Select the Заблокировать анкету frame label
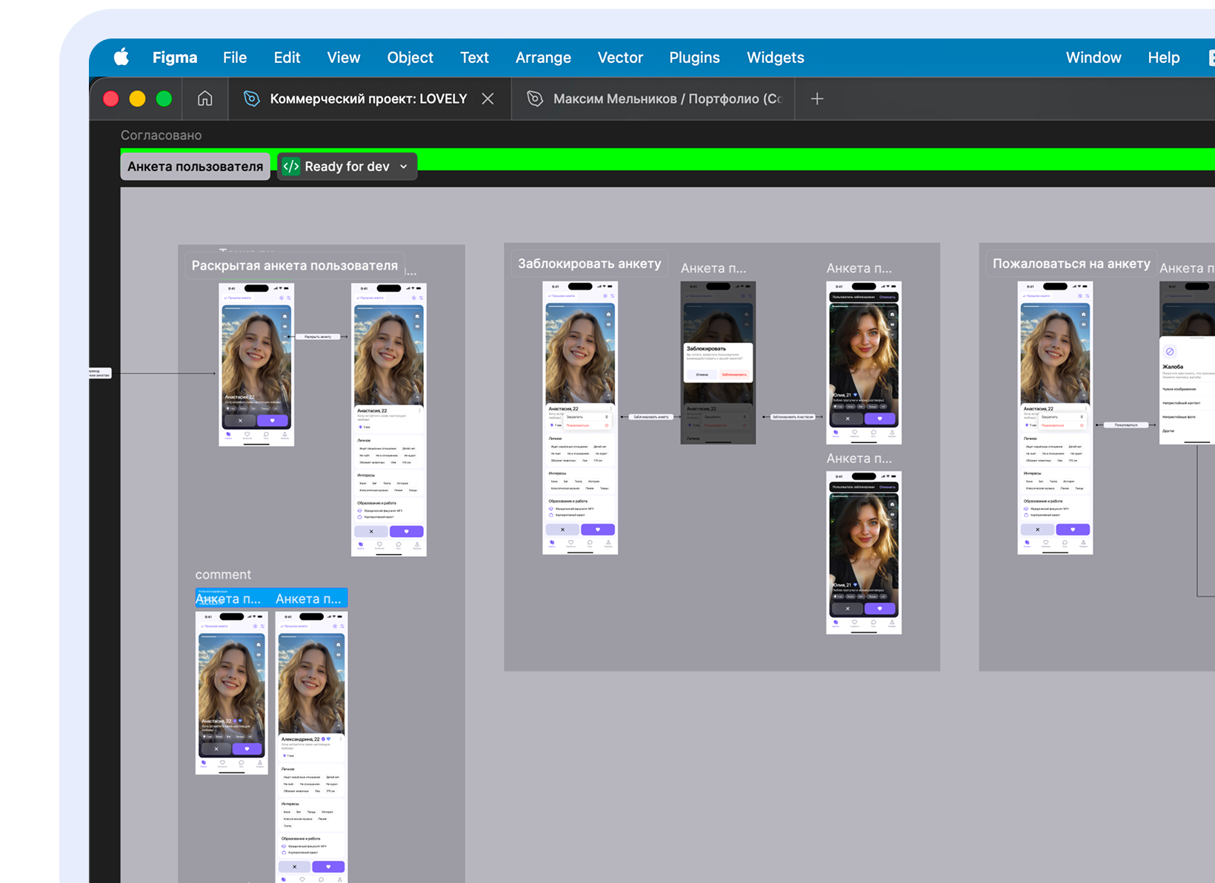Viewport: 1215px width, 883px height. point(589,264)
